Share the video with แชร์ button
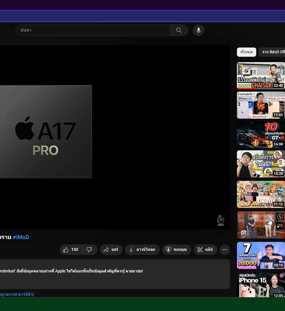 pyautogui.click(x=111, y=249)
